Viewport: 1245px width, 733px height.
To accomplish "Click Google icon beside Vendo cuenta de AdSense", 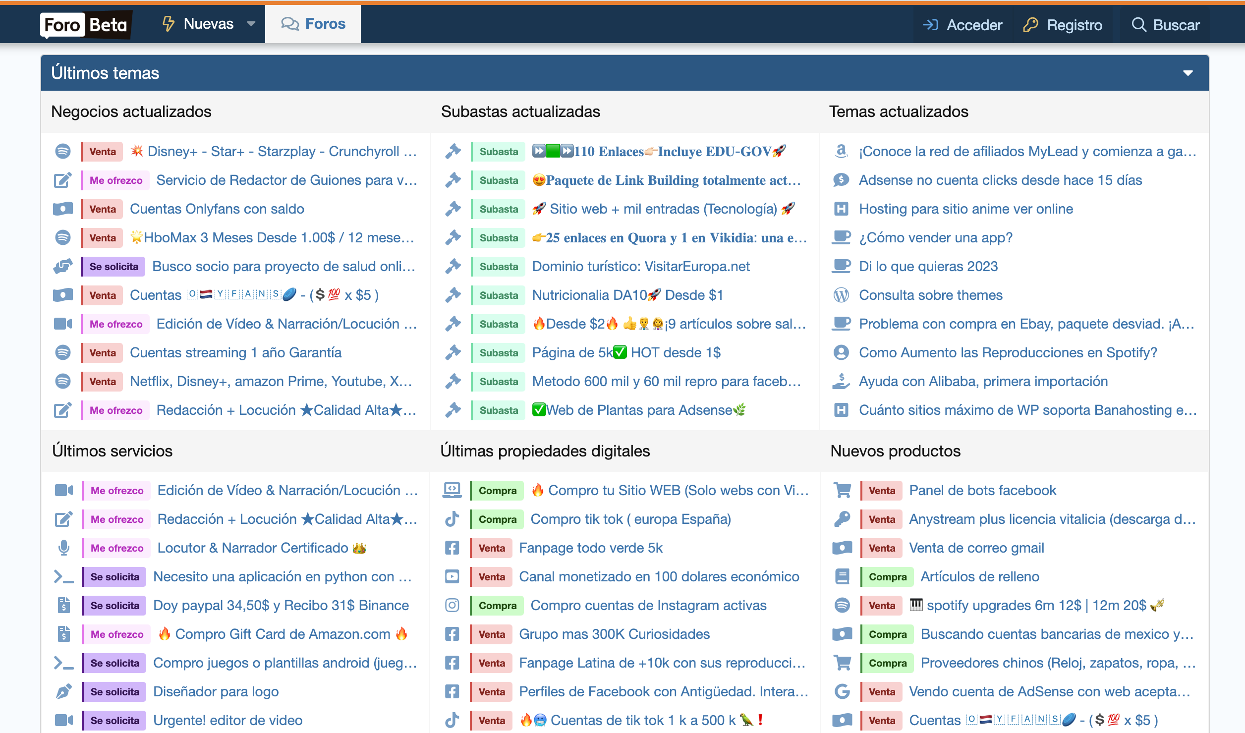I will [x=842, y=691].
